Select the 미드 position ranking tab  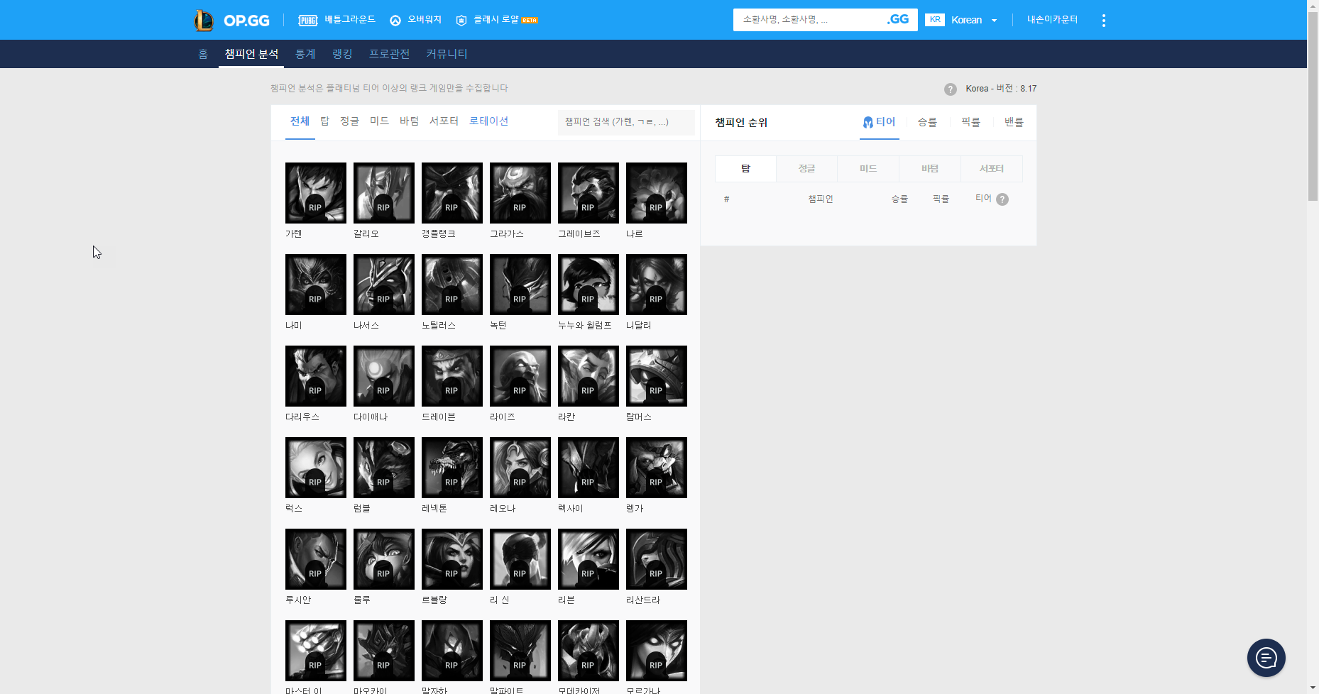point(868,169)
